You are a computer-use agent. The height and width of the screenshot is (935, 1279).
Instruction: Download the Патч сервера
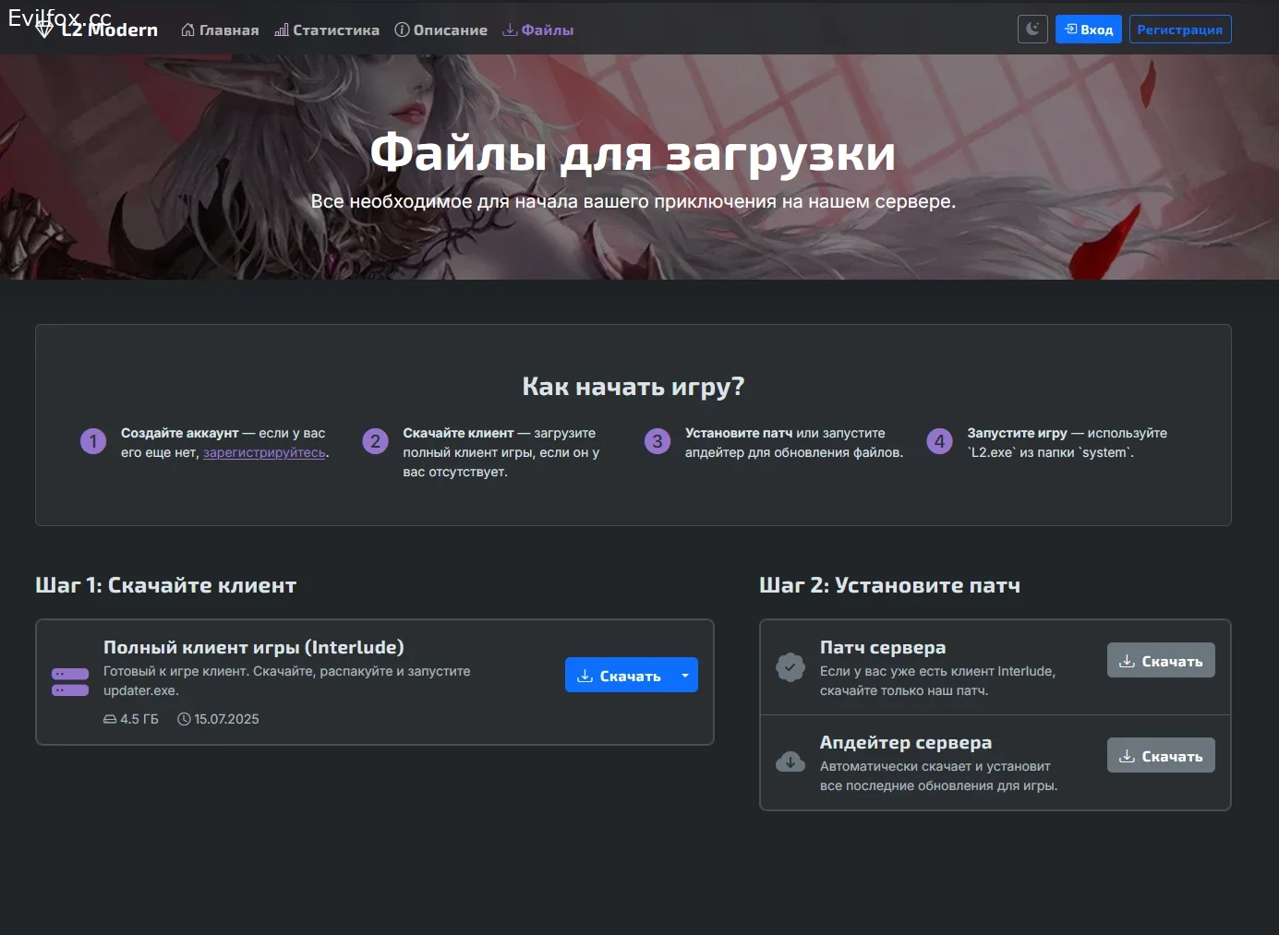pyautogui.click(x=1161, y=661)
